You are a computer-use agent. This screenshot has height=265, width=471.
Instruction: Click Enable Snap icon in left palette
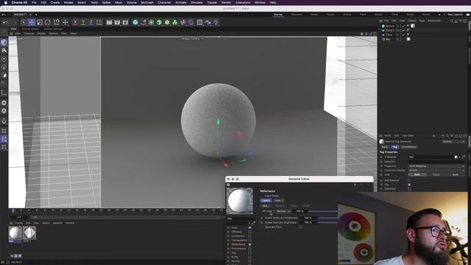point(4,121)
